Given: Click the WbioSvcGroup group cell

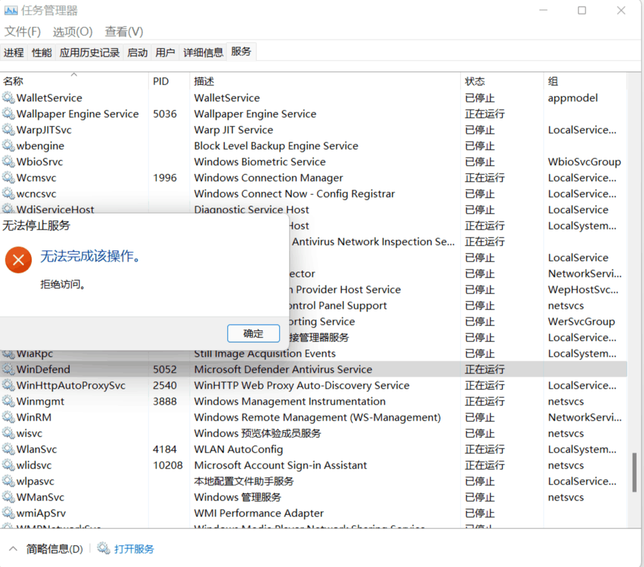Looking at the screenshot, I should (x=584, y=162).
